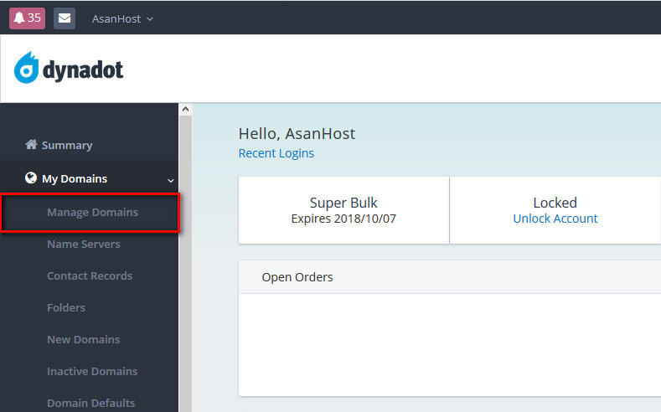
Task: Click the My Domains globe icon
Action: (31, 178)
